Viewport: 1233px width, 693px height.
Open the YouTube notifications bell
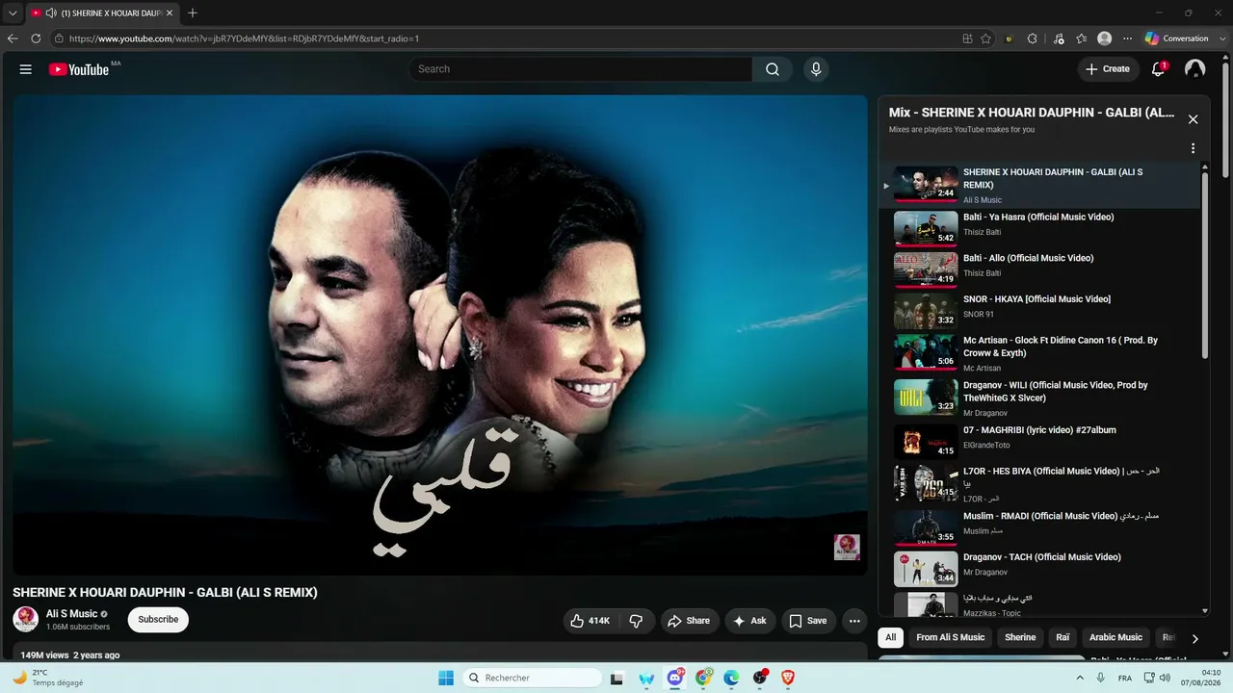(x=1159, y=69)
